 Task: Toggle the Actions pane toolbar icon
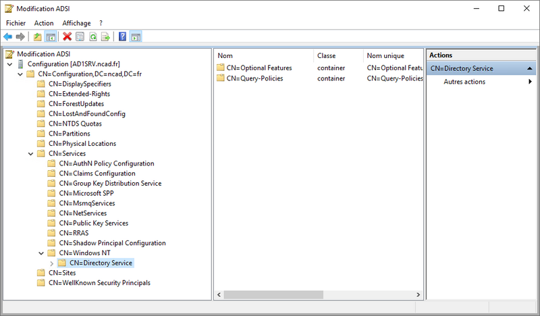(136, 36)
